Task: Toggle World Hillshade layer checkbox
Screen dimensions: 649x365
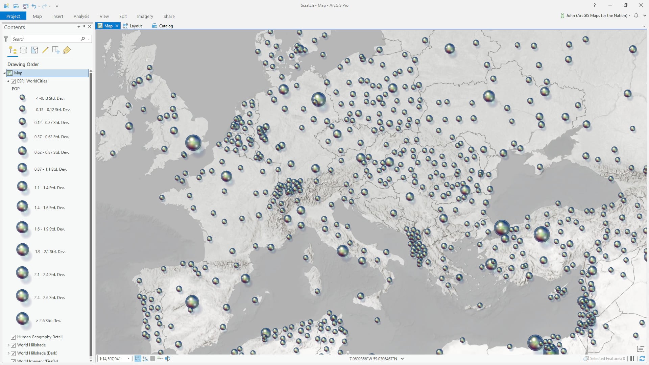Action: [13, 345]
